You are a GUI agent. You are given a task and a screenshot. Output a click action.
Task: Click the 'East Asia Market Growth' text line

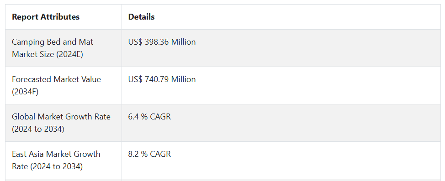[x=56, y=154]
